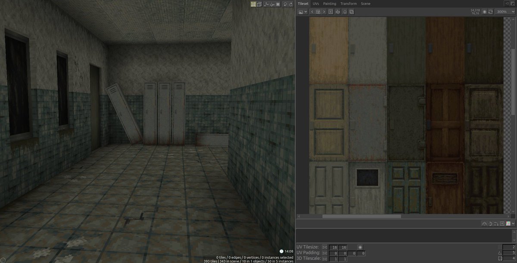Click the grid value field showing 2

(509, 247)
